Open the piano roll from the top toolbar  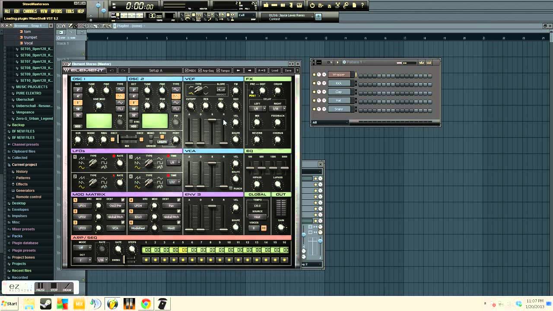(283, 5)
